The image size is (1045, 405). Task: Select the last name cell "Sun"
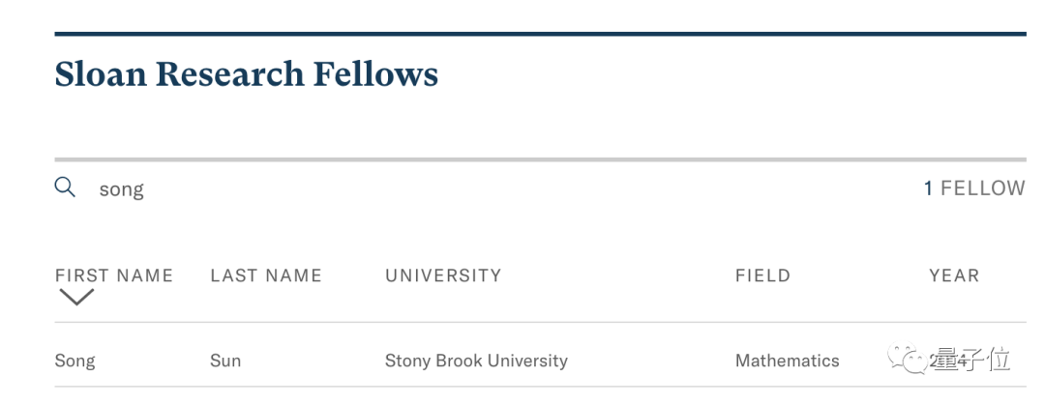point(225,361)
